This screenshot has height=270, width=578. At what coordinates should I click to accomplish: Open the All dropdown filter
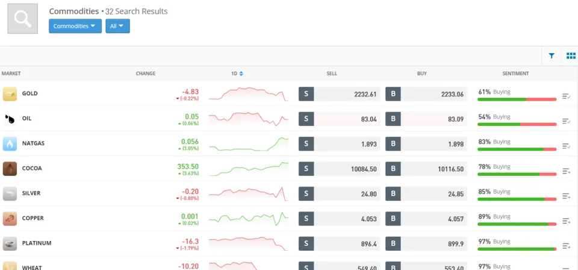point(117,26)
